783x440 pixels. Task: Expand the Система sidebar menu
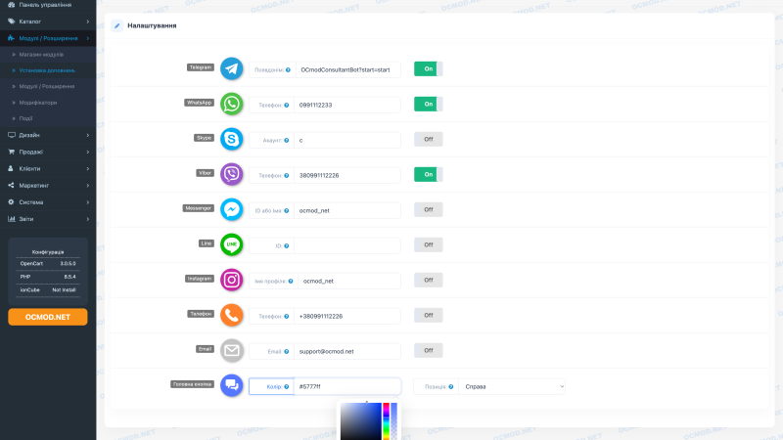(48, 202)
